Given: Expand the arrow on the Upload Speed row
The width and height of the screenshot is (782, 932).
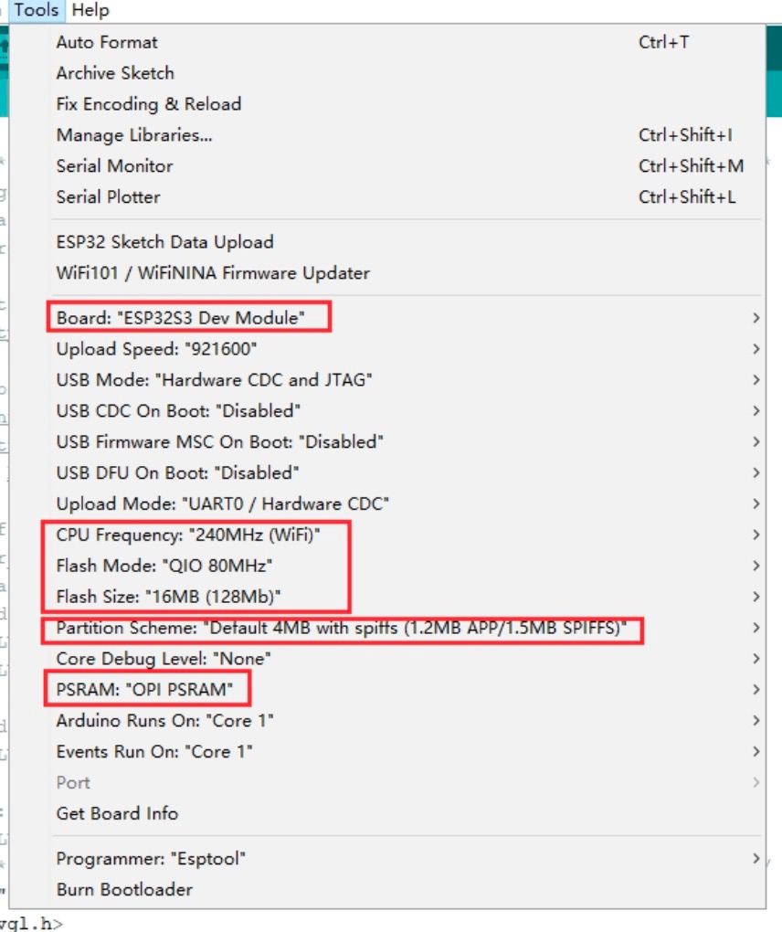Looking at the screenshot, I should [x=756, y=349].
